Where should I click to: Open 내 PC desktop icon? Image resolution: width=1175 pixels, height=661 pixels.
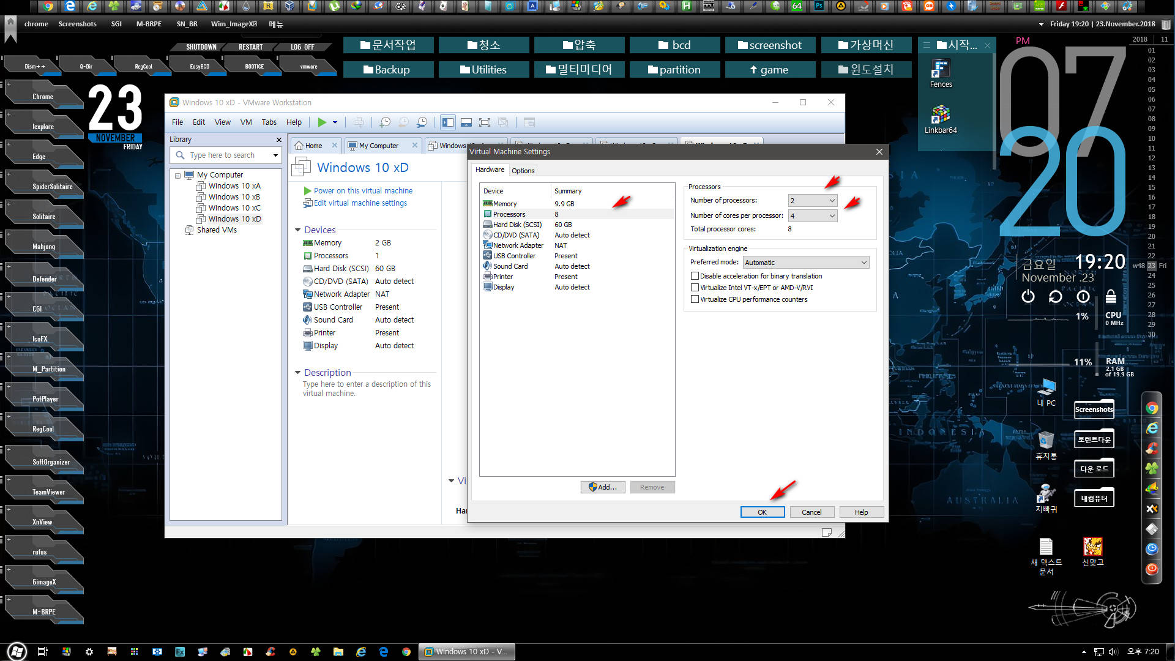pos(1046,393)
